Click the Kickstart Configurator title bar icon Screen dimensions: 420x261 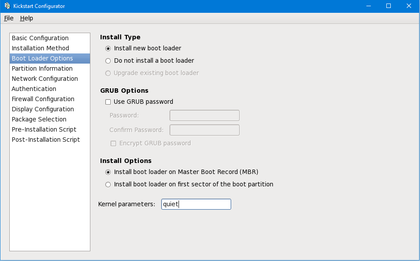7,6
